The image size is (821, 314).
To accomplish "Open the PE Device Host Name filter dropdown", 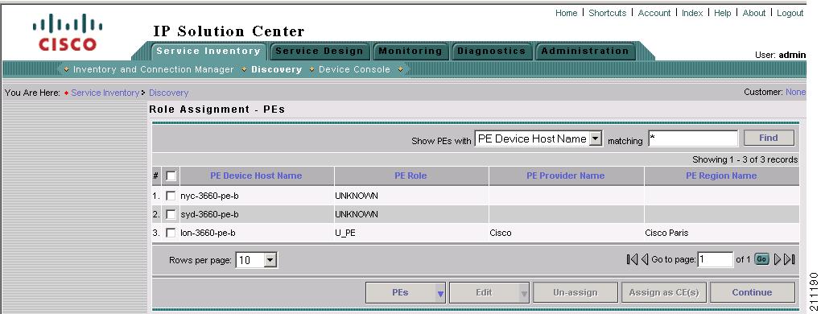I will 538,138.
